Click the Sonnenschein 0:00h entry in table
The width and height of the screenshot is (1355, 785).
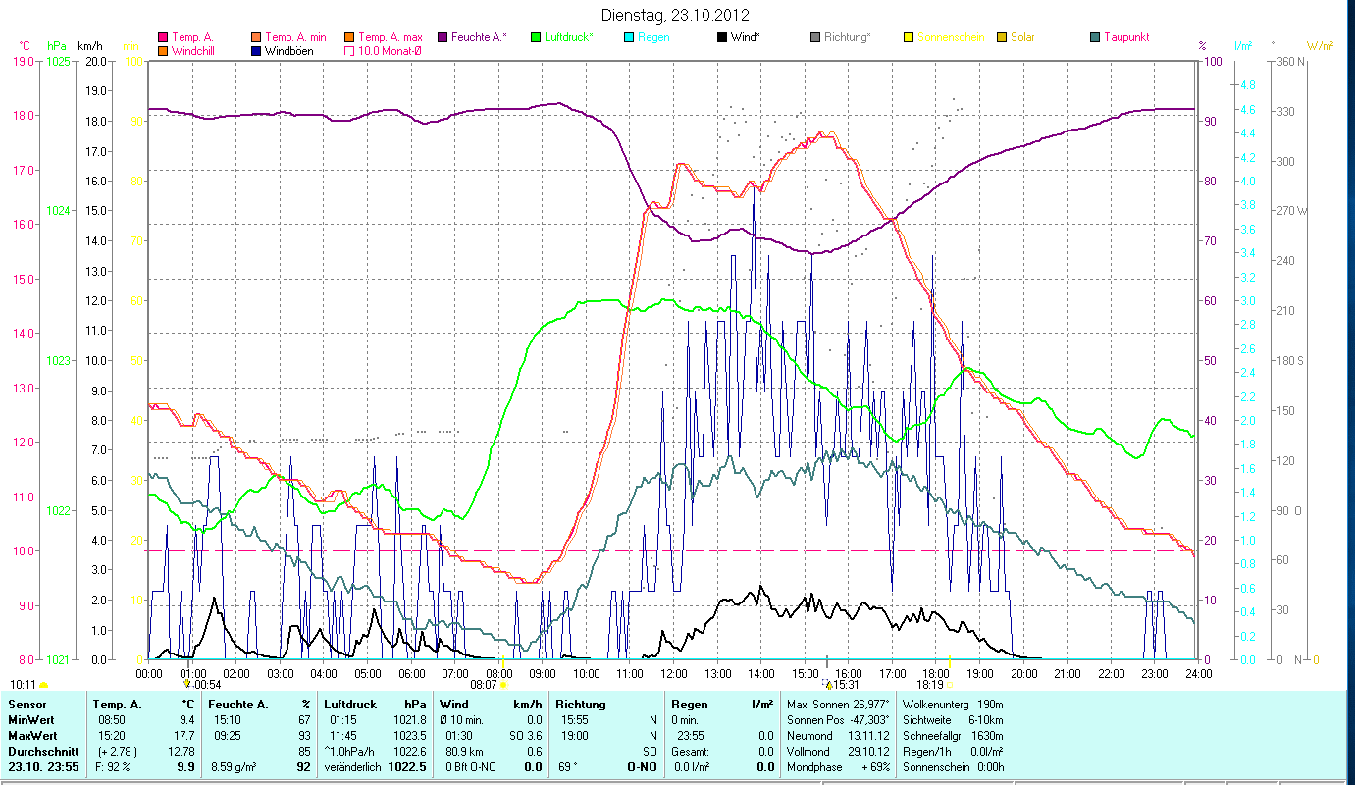click(953, 767)
